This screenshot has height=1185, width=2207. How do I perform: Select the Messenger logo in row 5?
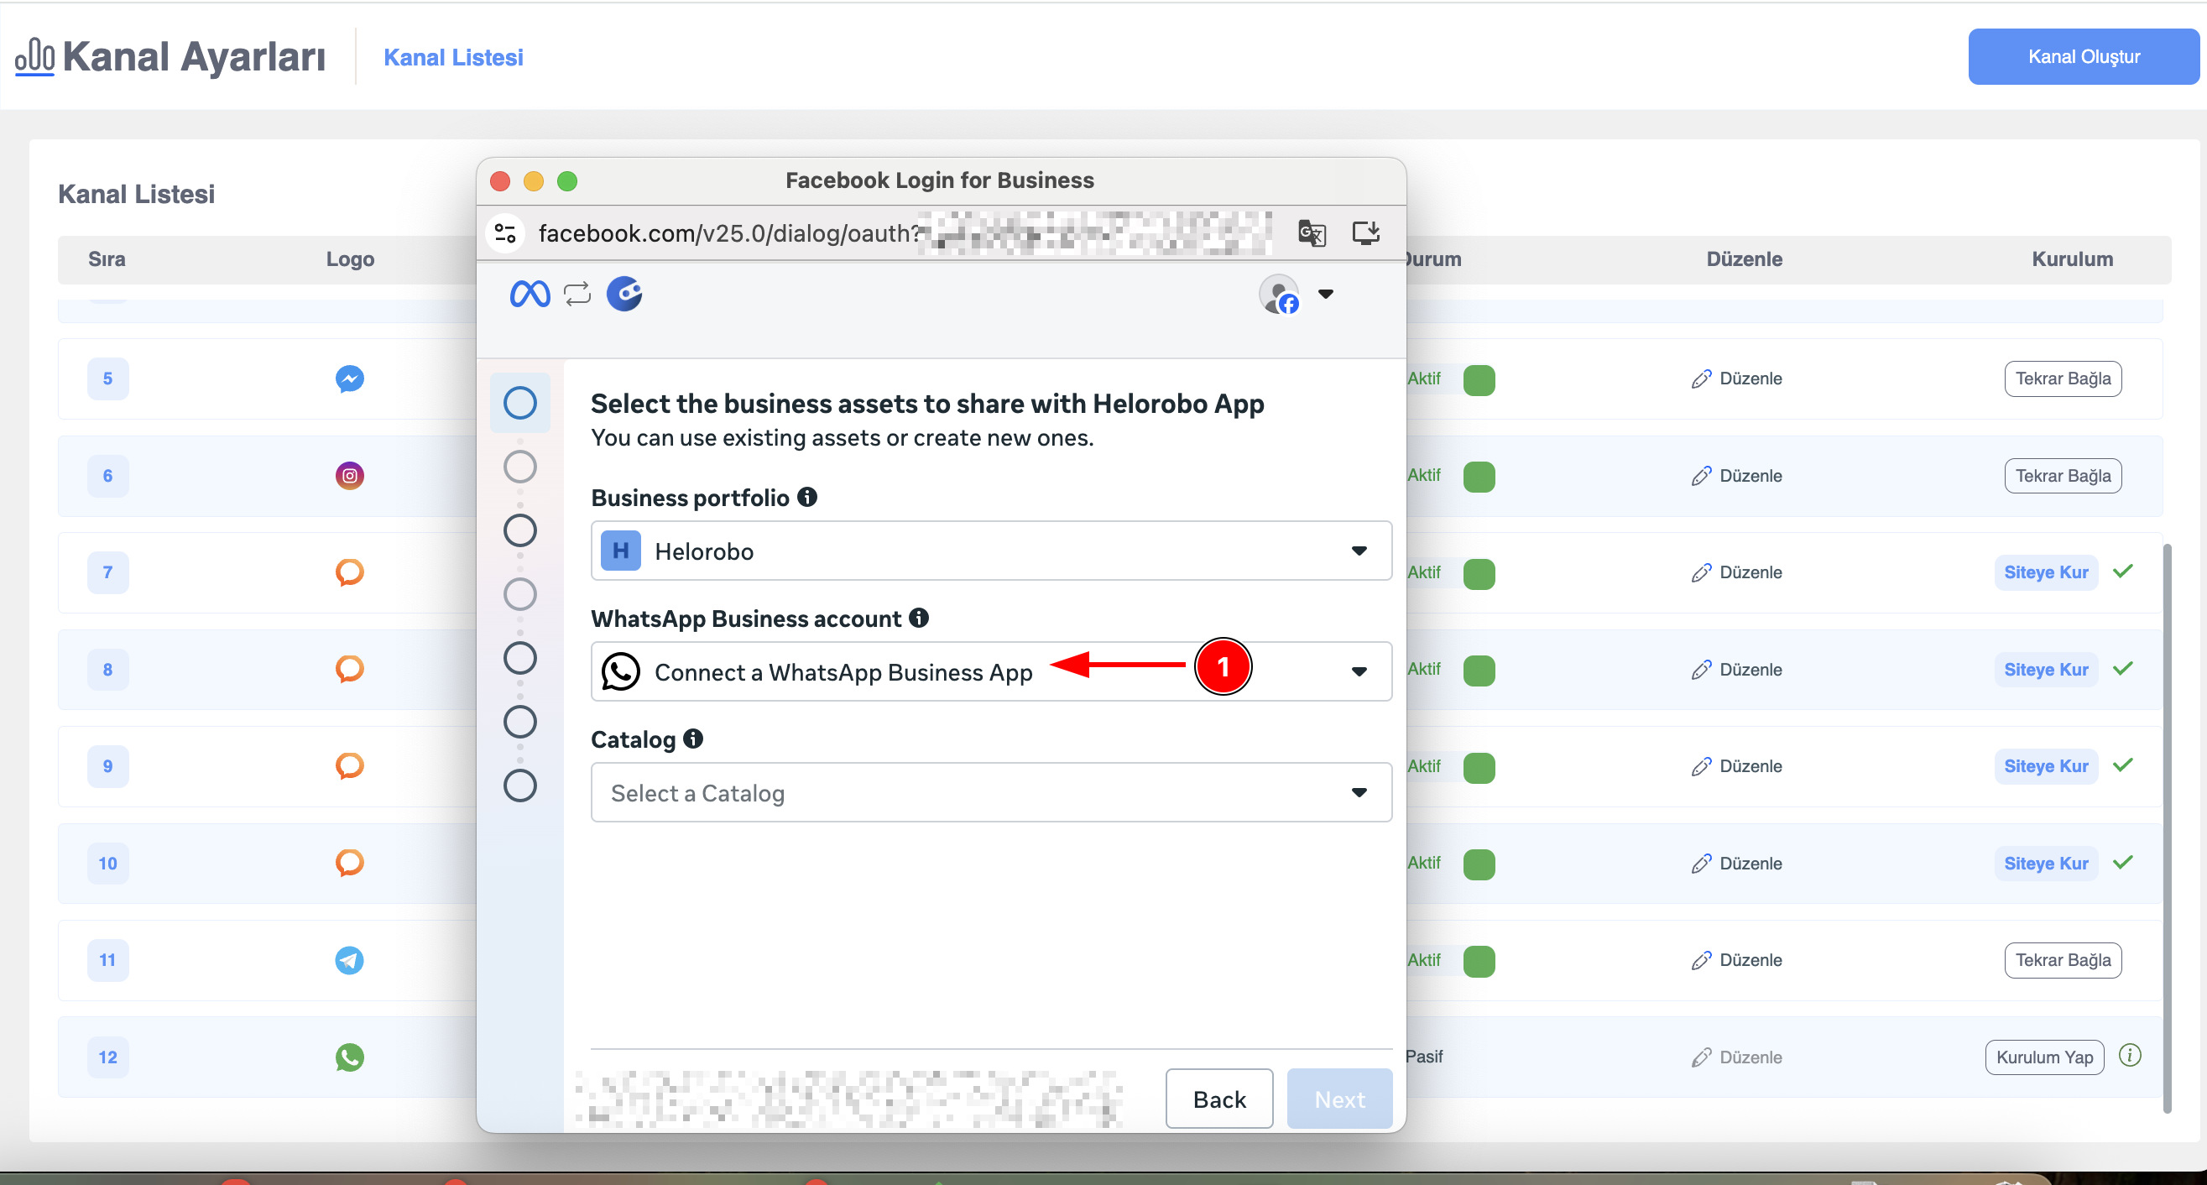pyautogui.click(x=349, y=378)
